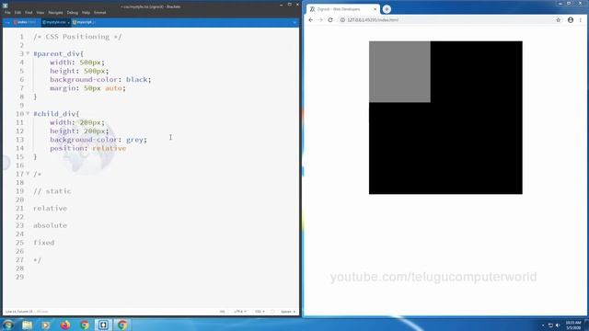This screenshot has width=589, height=331.
Task: Open the Edit menu in Brackets
Action: (x=17, y=12)
